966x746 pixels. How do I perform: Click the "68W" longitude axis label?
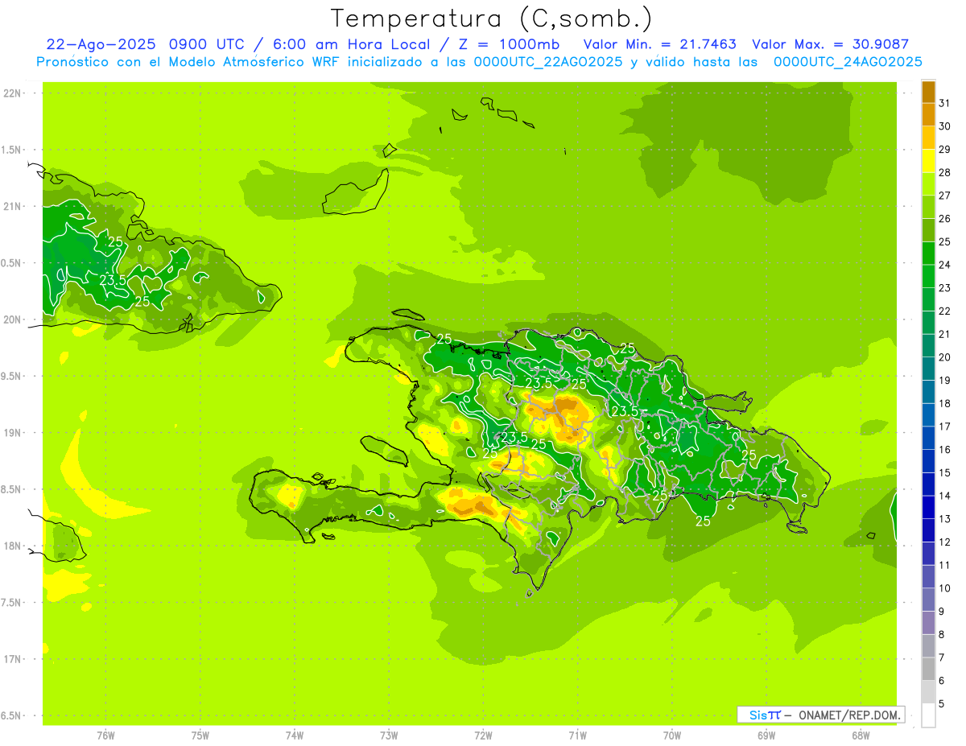coord(861,735)
